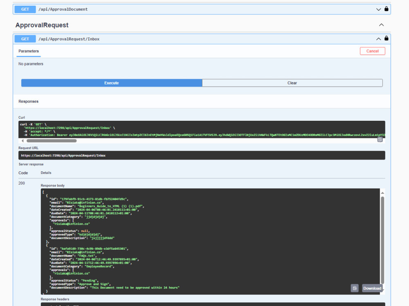Open the Parameters tab
Screen dimensions: 409x306
coord(29,51)
